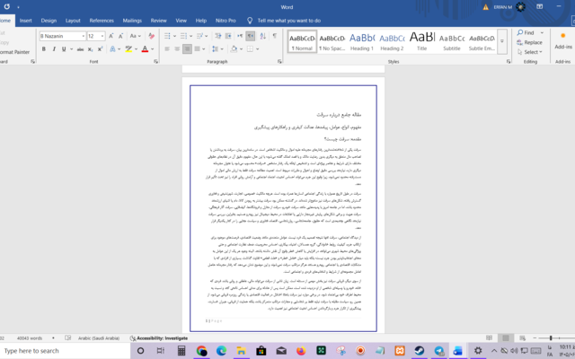Viewport: 575px width, 359px height.
Task: Toggle italic formatting
Action: (x=54, y=49)
